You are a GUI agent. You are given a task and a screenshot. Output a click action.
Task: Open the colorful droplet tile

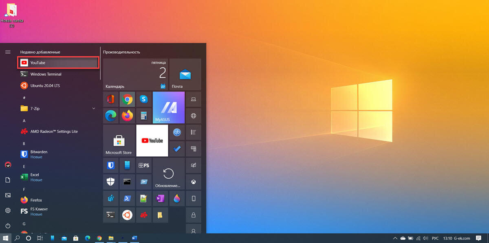pos(177,199)
